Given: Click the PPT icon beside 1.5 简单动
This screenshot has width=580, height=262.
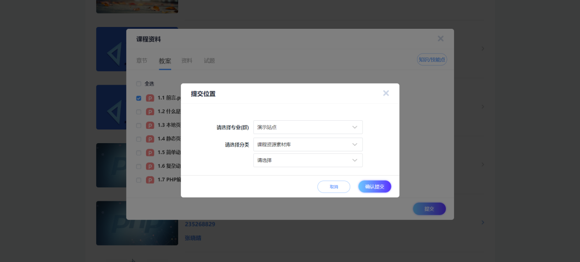Looking at the screenshot, I should (150, 153).
